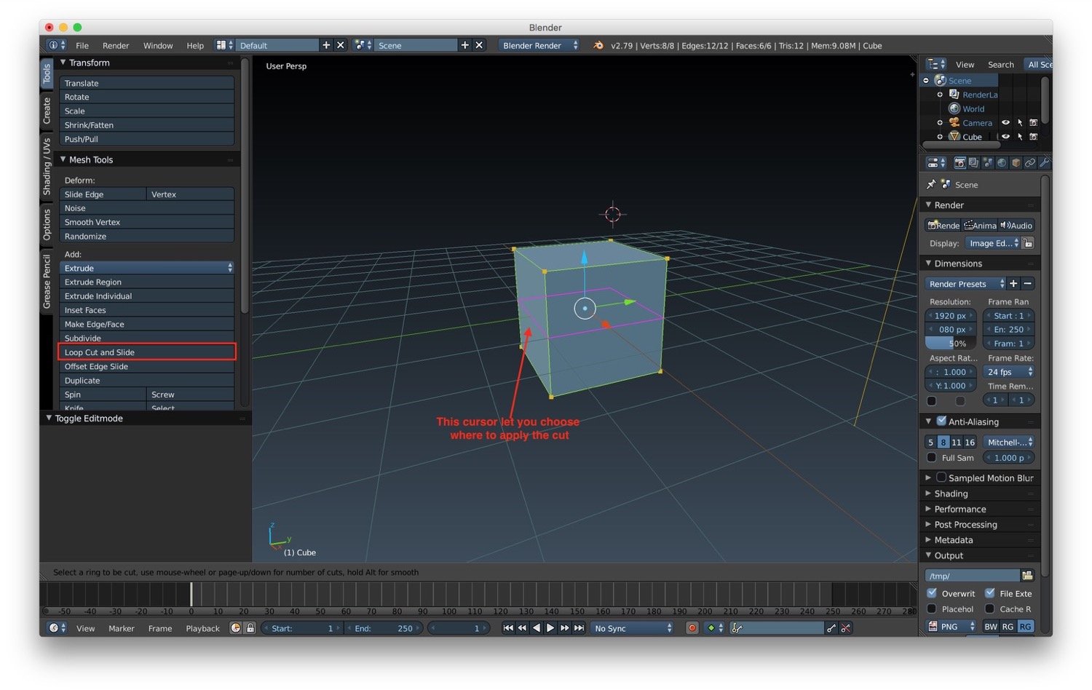The image size is (1092, 690).
Task: Toggle the Overwrite checkbox
Action: pyautogui.click(x=932, y=593)
